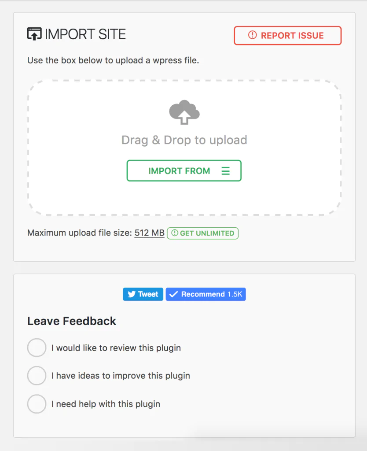Image resolution: width=367 pixels, height=451 pixels.
Task: Click Get Unlimited
Action: pyautogui.click(x=202, y=233)
